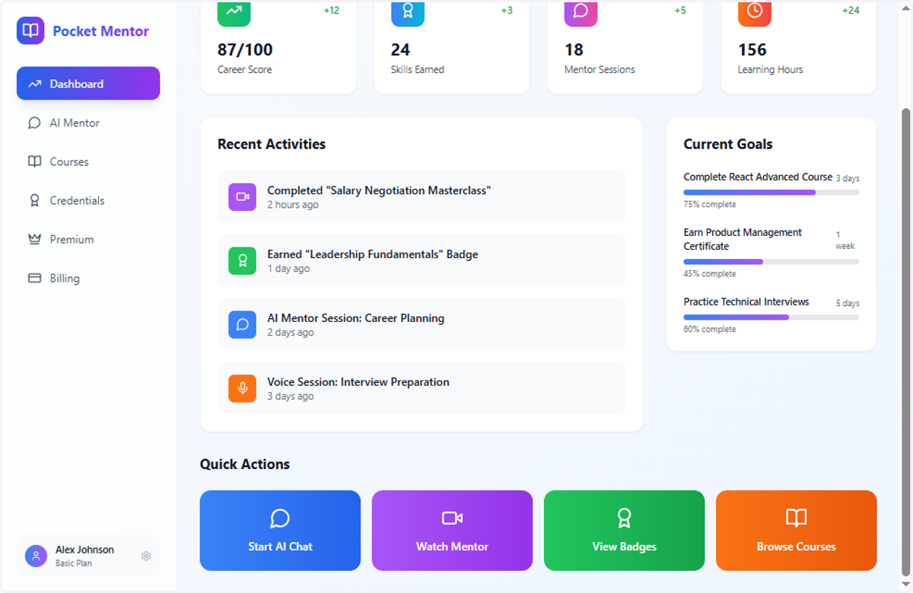
Task: Click the "Practice Technical Interviews" goal title
Action: click(746, 301)
